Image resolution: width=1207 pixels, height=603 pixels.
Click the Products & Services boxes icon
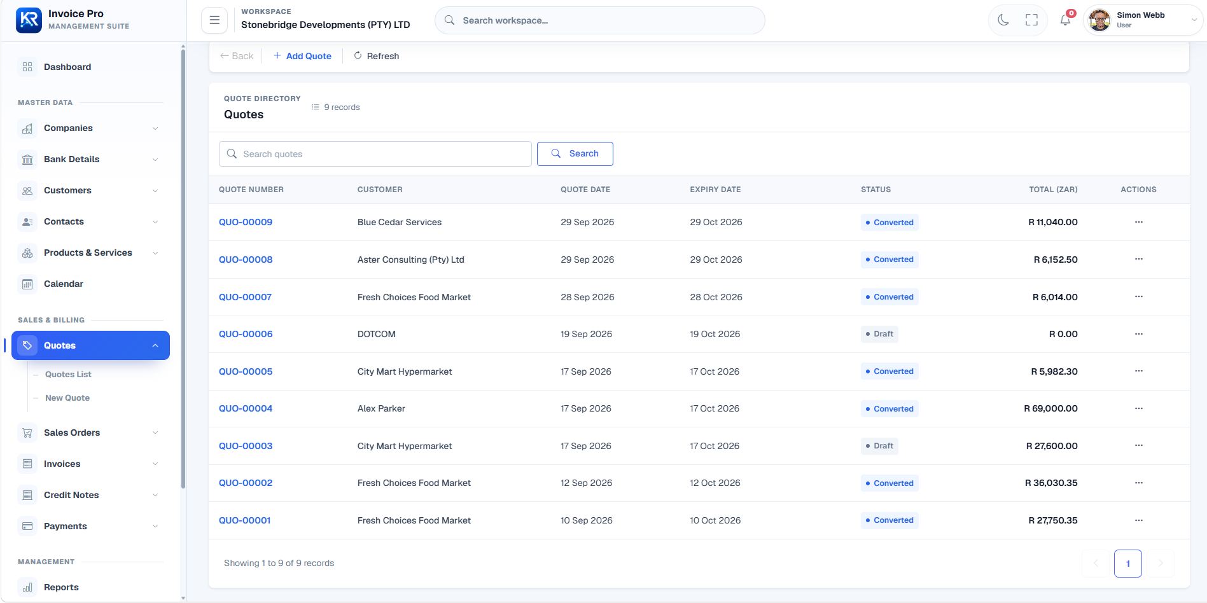point(27,253)
